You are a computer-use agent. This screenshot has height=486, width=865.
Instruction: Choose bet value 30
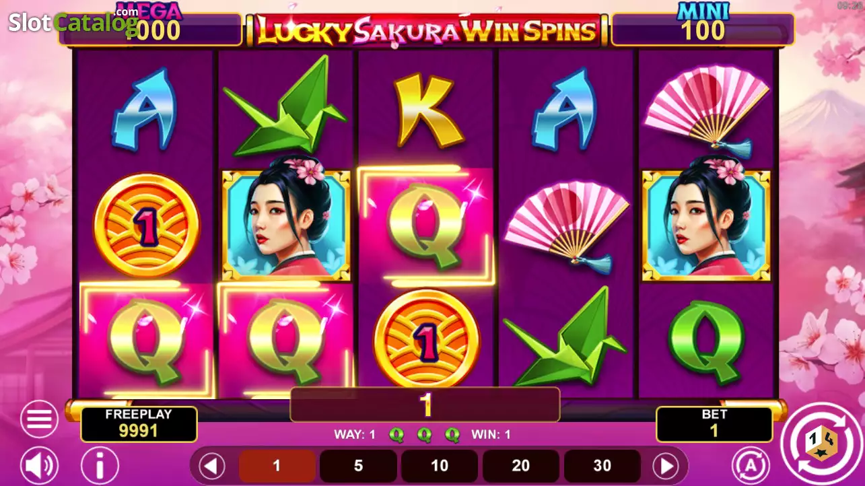pos(602,466)
